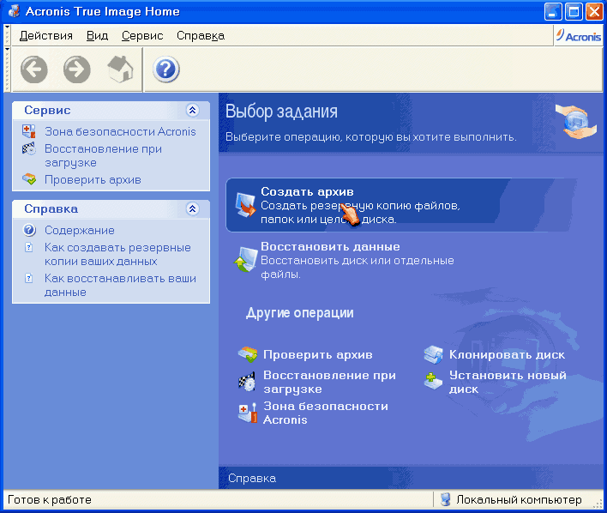The width and height of the screenshot is (607, 513).
Task: Click the Восстановить данные restore icon
Action: pos(246,259)
